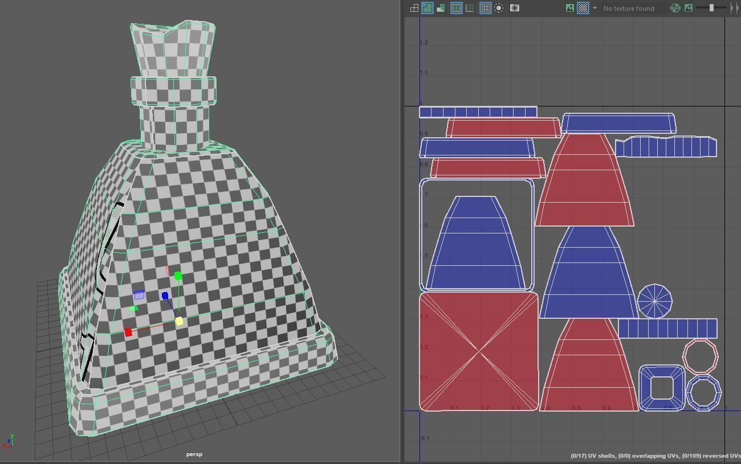The image size is (741, 464).
Task: Toggle the checker map icon
Action: [583, 8]
